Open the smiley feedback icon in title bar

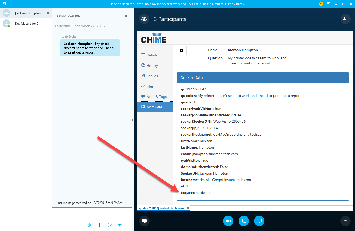(x=321, y=4)
